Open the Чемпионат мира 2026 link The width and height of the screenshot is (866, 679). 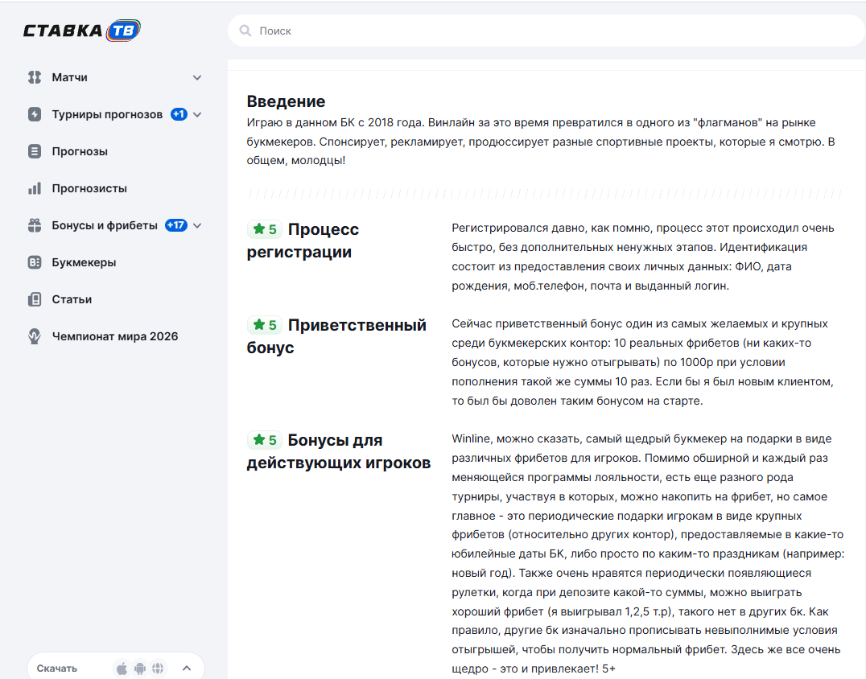point(115,336)
